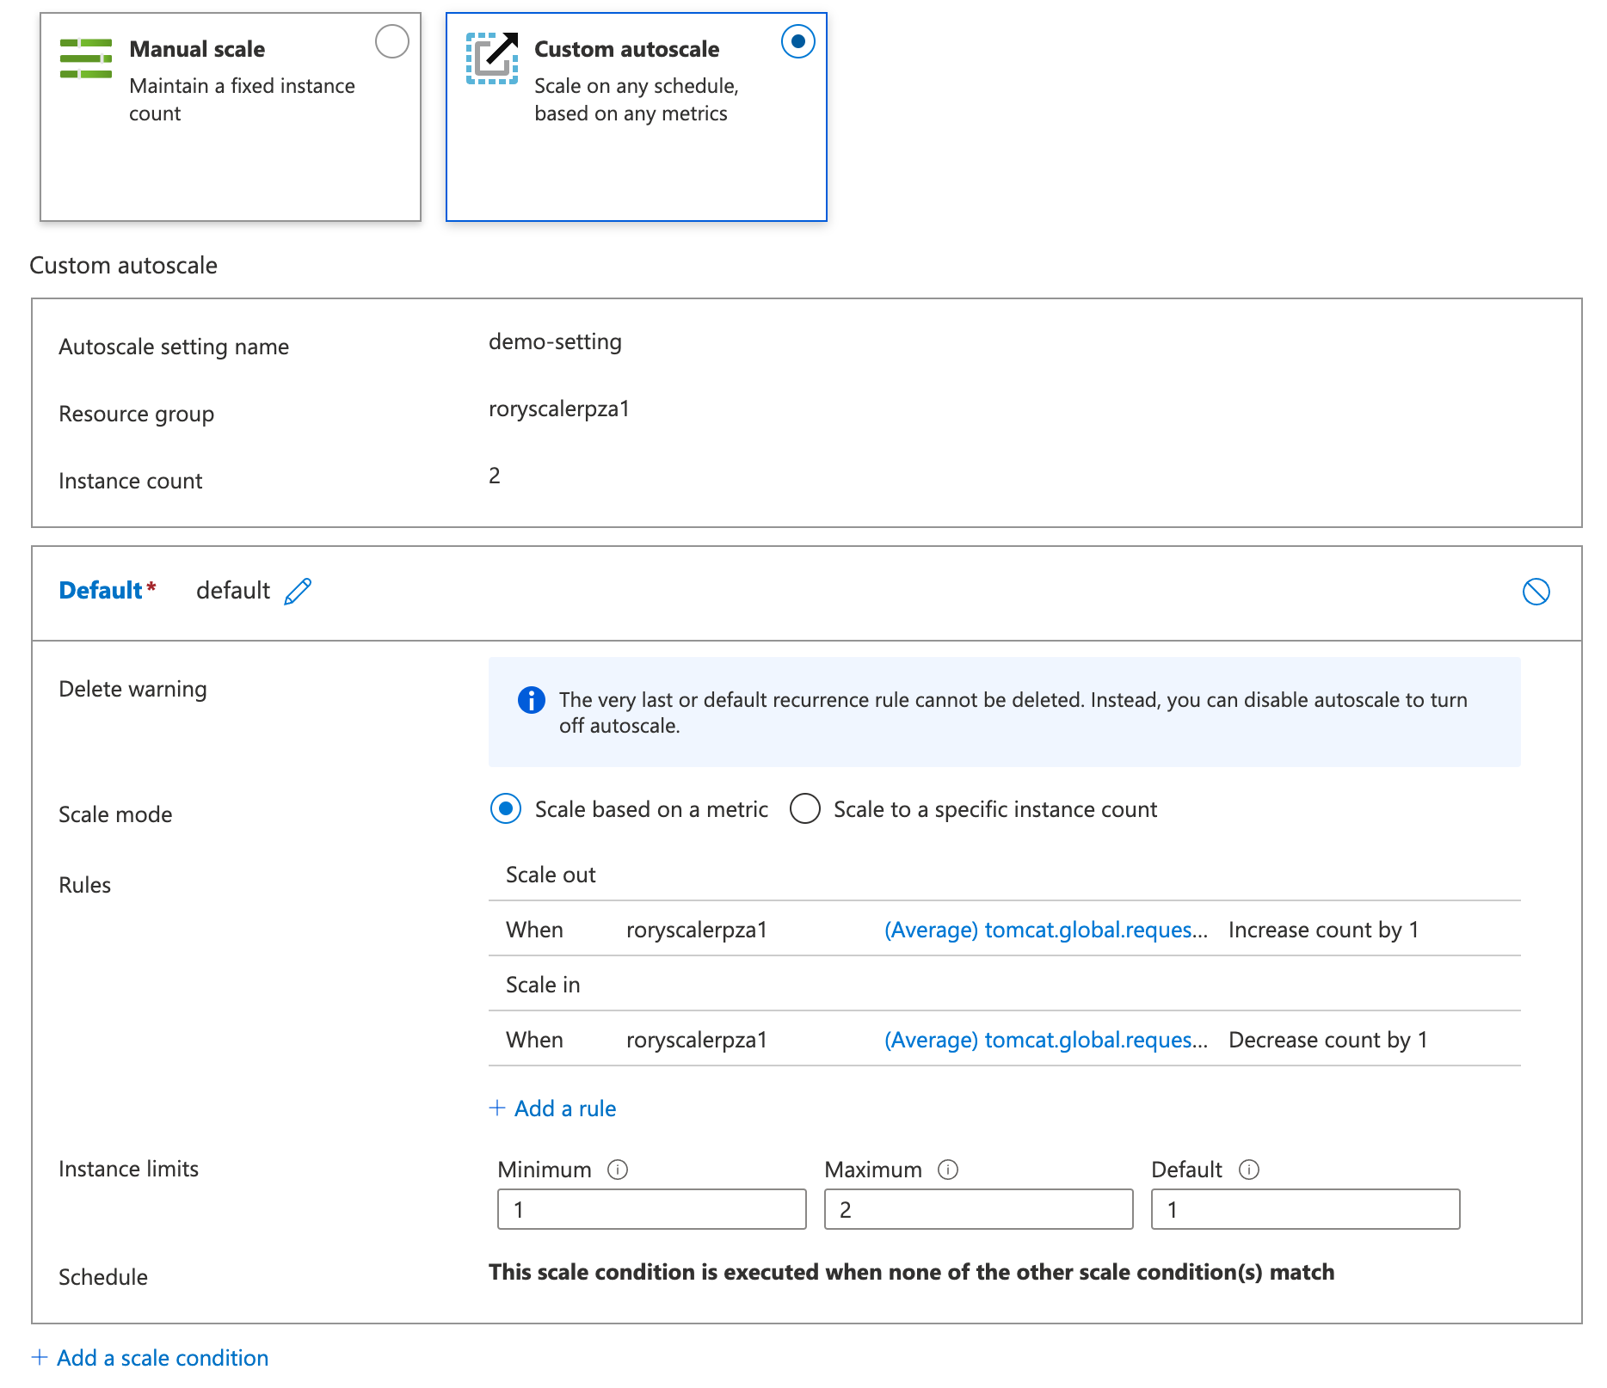Click the Default instance limit field

coord(1305,1209)
